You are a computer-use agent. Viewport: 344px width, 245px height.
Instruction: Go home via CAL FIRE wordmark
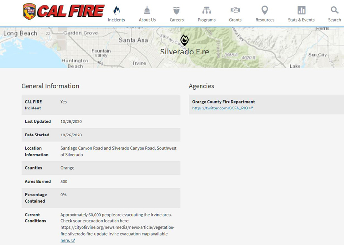pos(71,11)
